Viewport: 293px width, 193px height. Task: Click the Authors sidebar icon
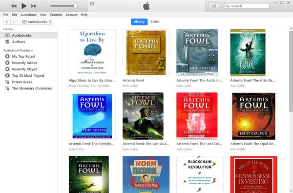(x=7, y=42)
